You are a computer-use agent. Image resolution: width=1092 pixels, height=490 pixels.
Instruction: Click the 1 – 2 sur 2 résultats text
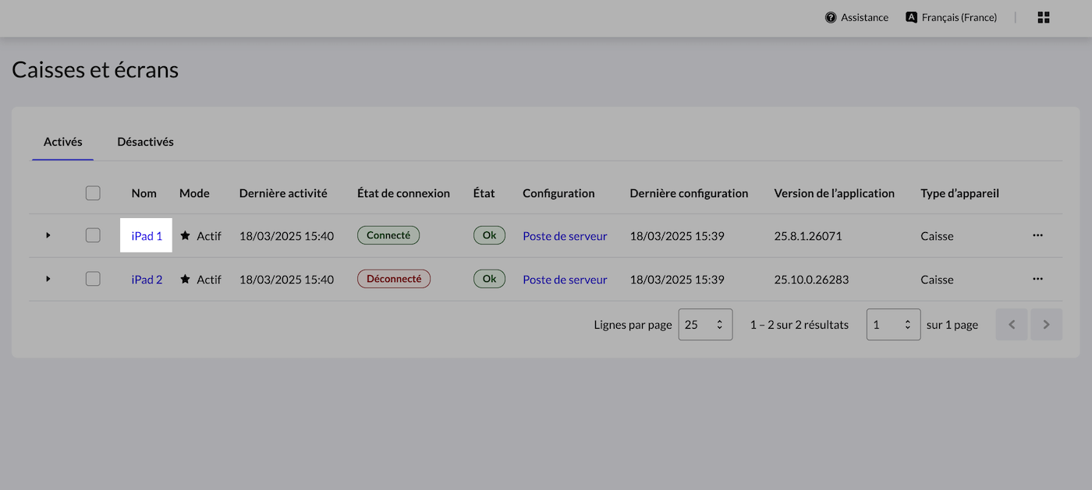[x=799, y=325]
